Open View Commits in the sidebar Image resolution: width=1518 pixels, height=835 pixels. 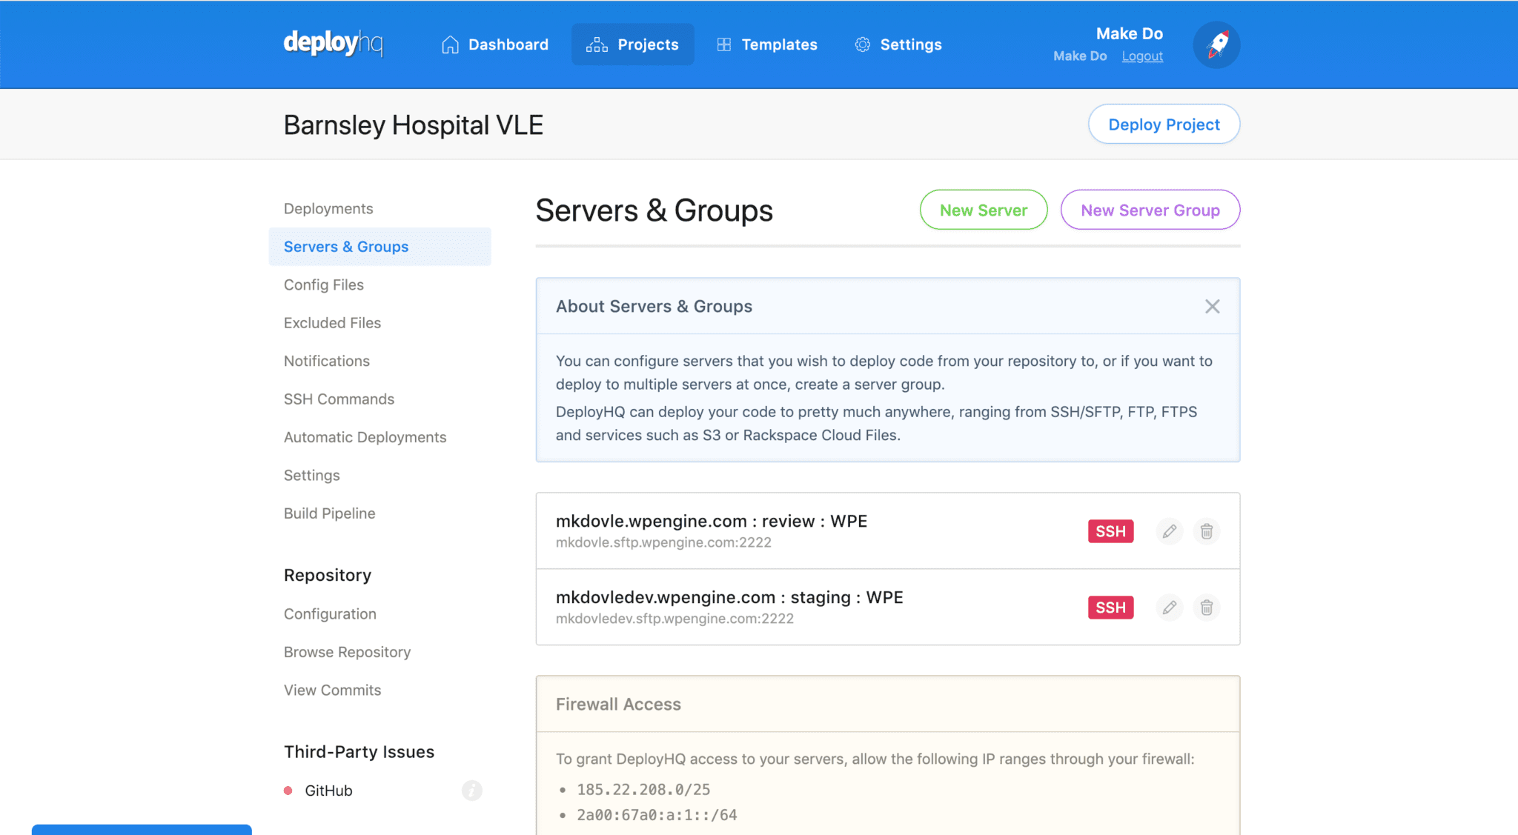332,690
